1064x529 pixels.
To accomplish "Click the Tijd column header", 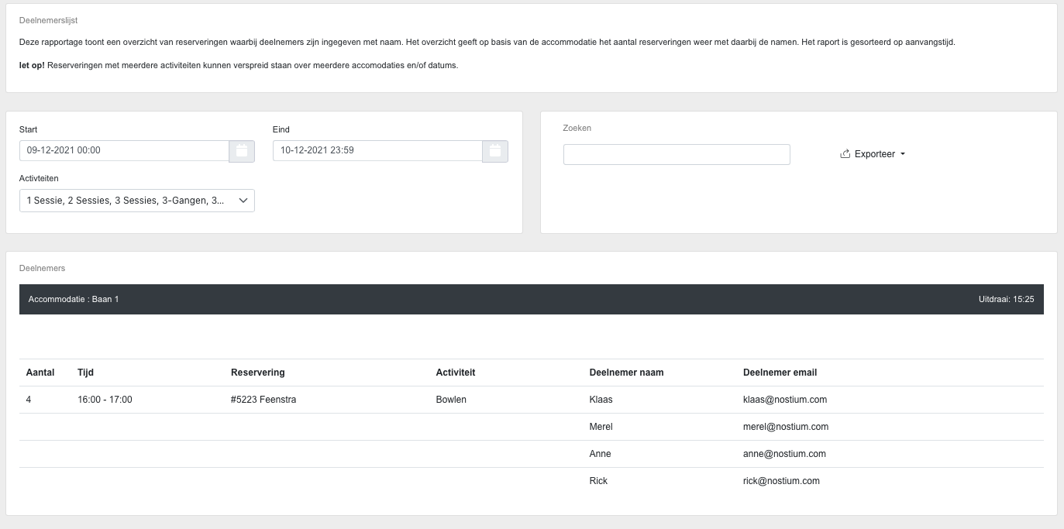I will point(85,373).
